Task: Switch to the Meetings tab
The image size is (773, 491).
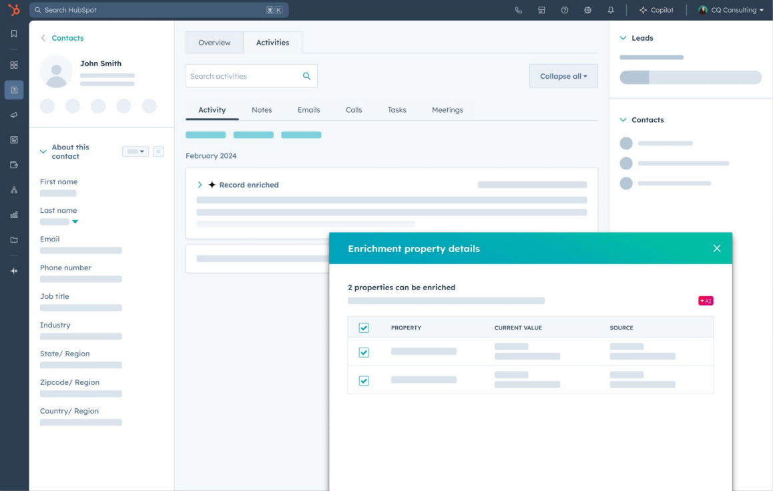Action: tap(448, 110)
